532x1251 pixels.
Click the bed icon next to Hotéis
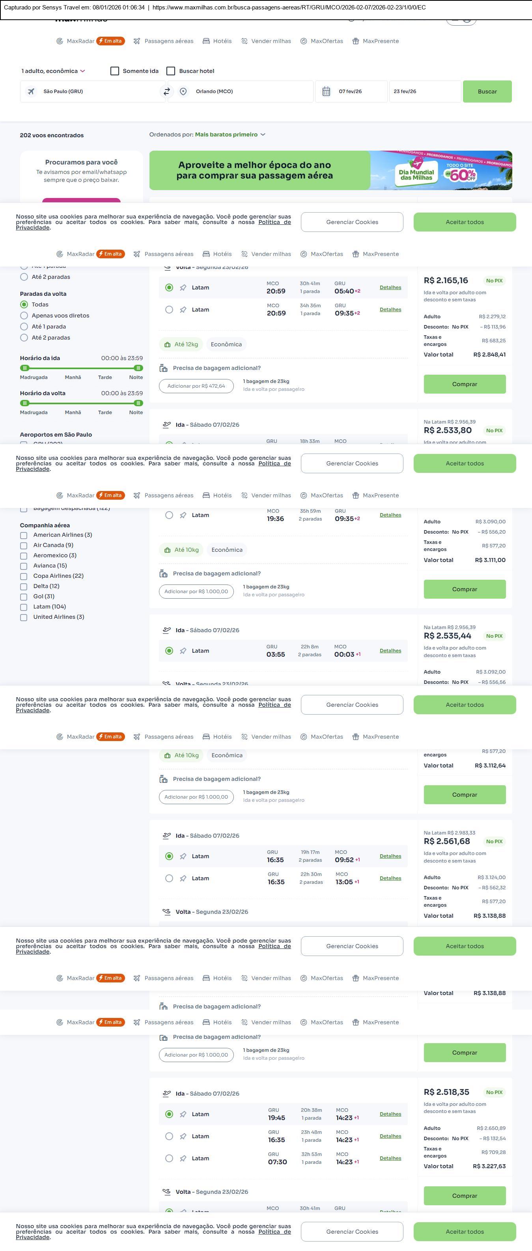pyautogui.click(x=206, y=41)
